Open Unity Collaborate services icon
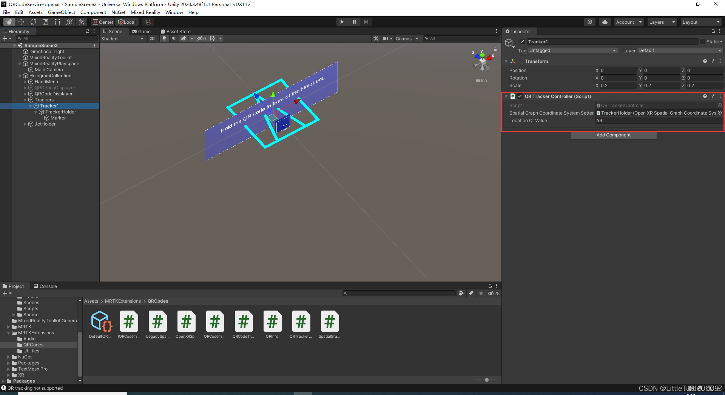 point(590,22)
